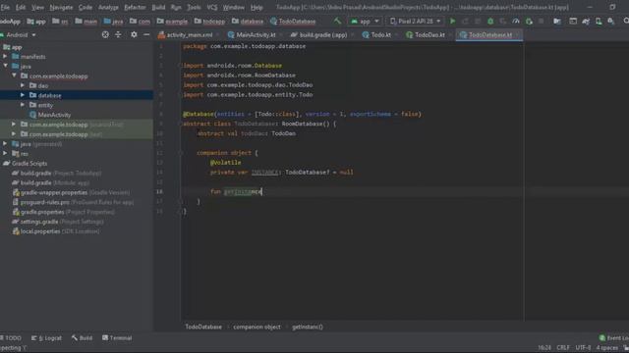Open the Refactor menu
This screenshot has width=629, height=353.
(x=135, y=7)
